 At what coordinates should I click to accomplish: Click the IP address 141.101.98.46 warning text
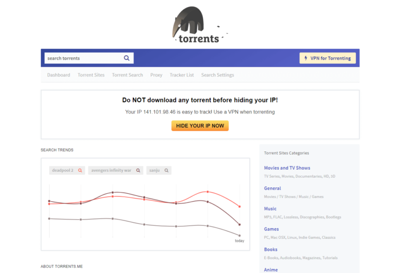click(200, 112)
